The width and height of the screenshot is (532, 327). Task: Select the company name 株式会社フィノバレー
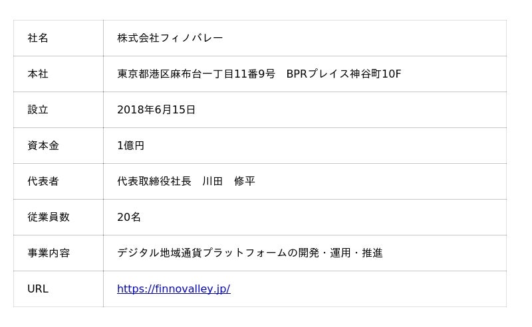pos(170,38)
